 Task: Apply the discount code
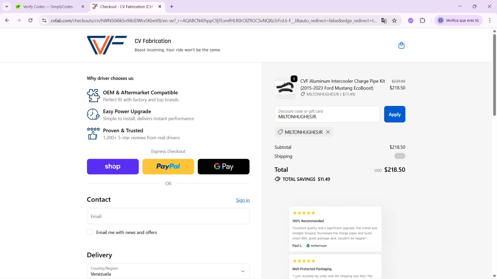tap(394, 114)
